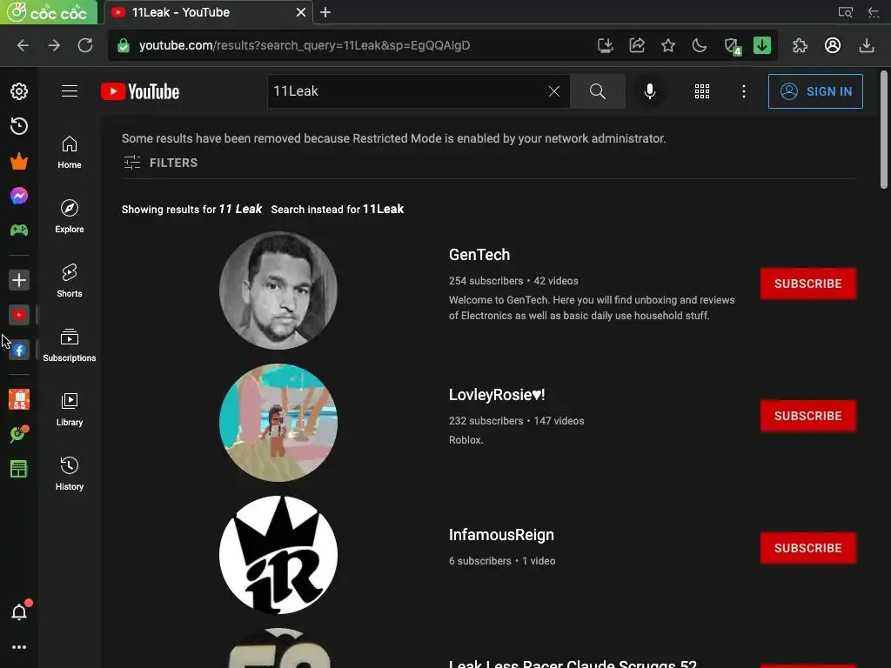
Task: Clear the 11Leak search text
Action: click(554, 91)
